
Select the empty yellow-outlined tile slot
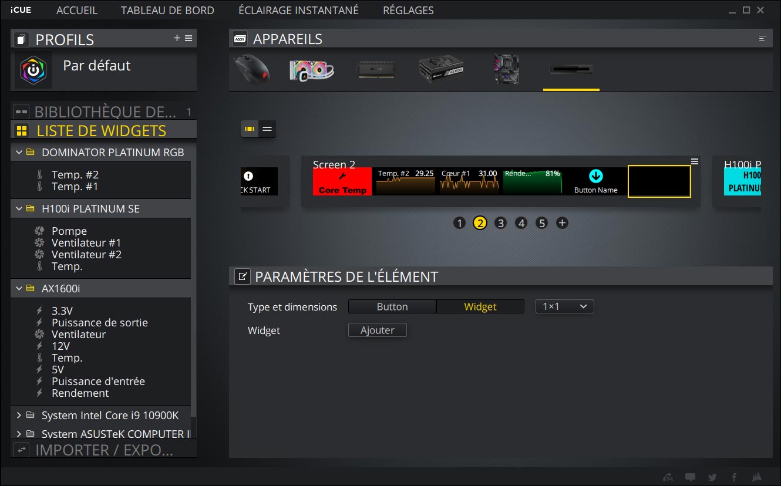click(659, 181)
